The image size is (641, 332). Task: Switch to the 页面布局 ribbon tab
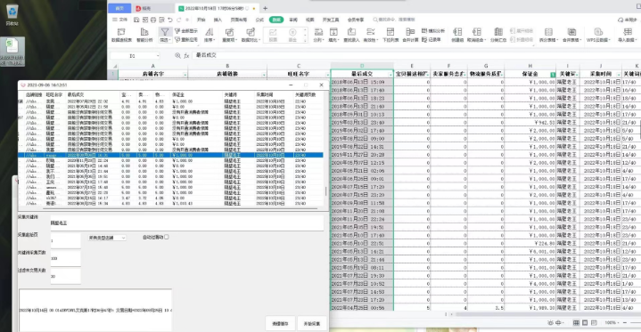point(239,20)
